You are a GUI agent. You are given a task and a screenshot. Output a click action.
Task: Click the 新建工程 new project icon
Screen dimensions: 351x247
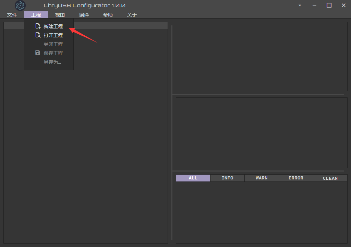coord(38,26)
